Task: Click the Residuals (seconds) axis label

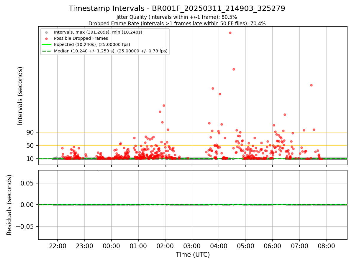Action: click(9, 205)
